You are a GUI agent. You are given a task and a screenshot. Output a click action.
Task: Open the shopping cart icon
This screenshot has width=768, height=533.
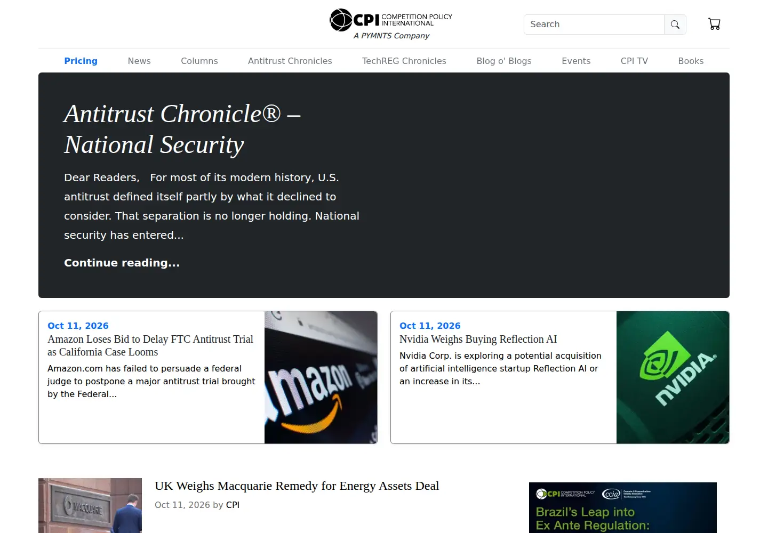point(714,24)
